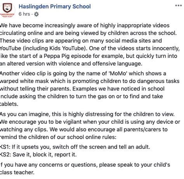
Task: Click the KS2 Save it, block it line
Action: pyautogui.click(x=38, y=155)
